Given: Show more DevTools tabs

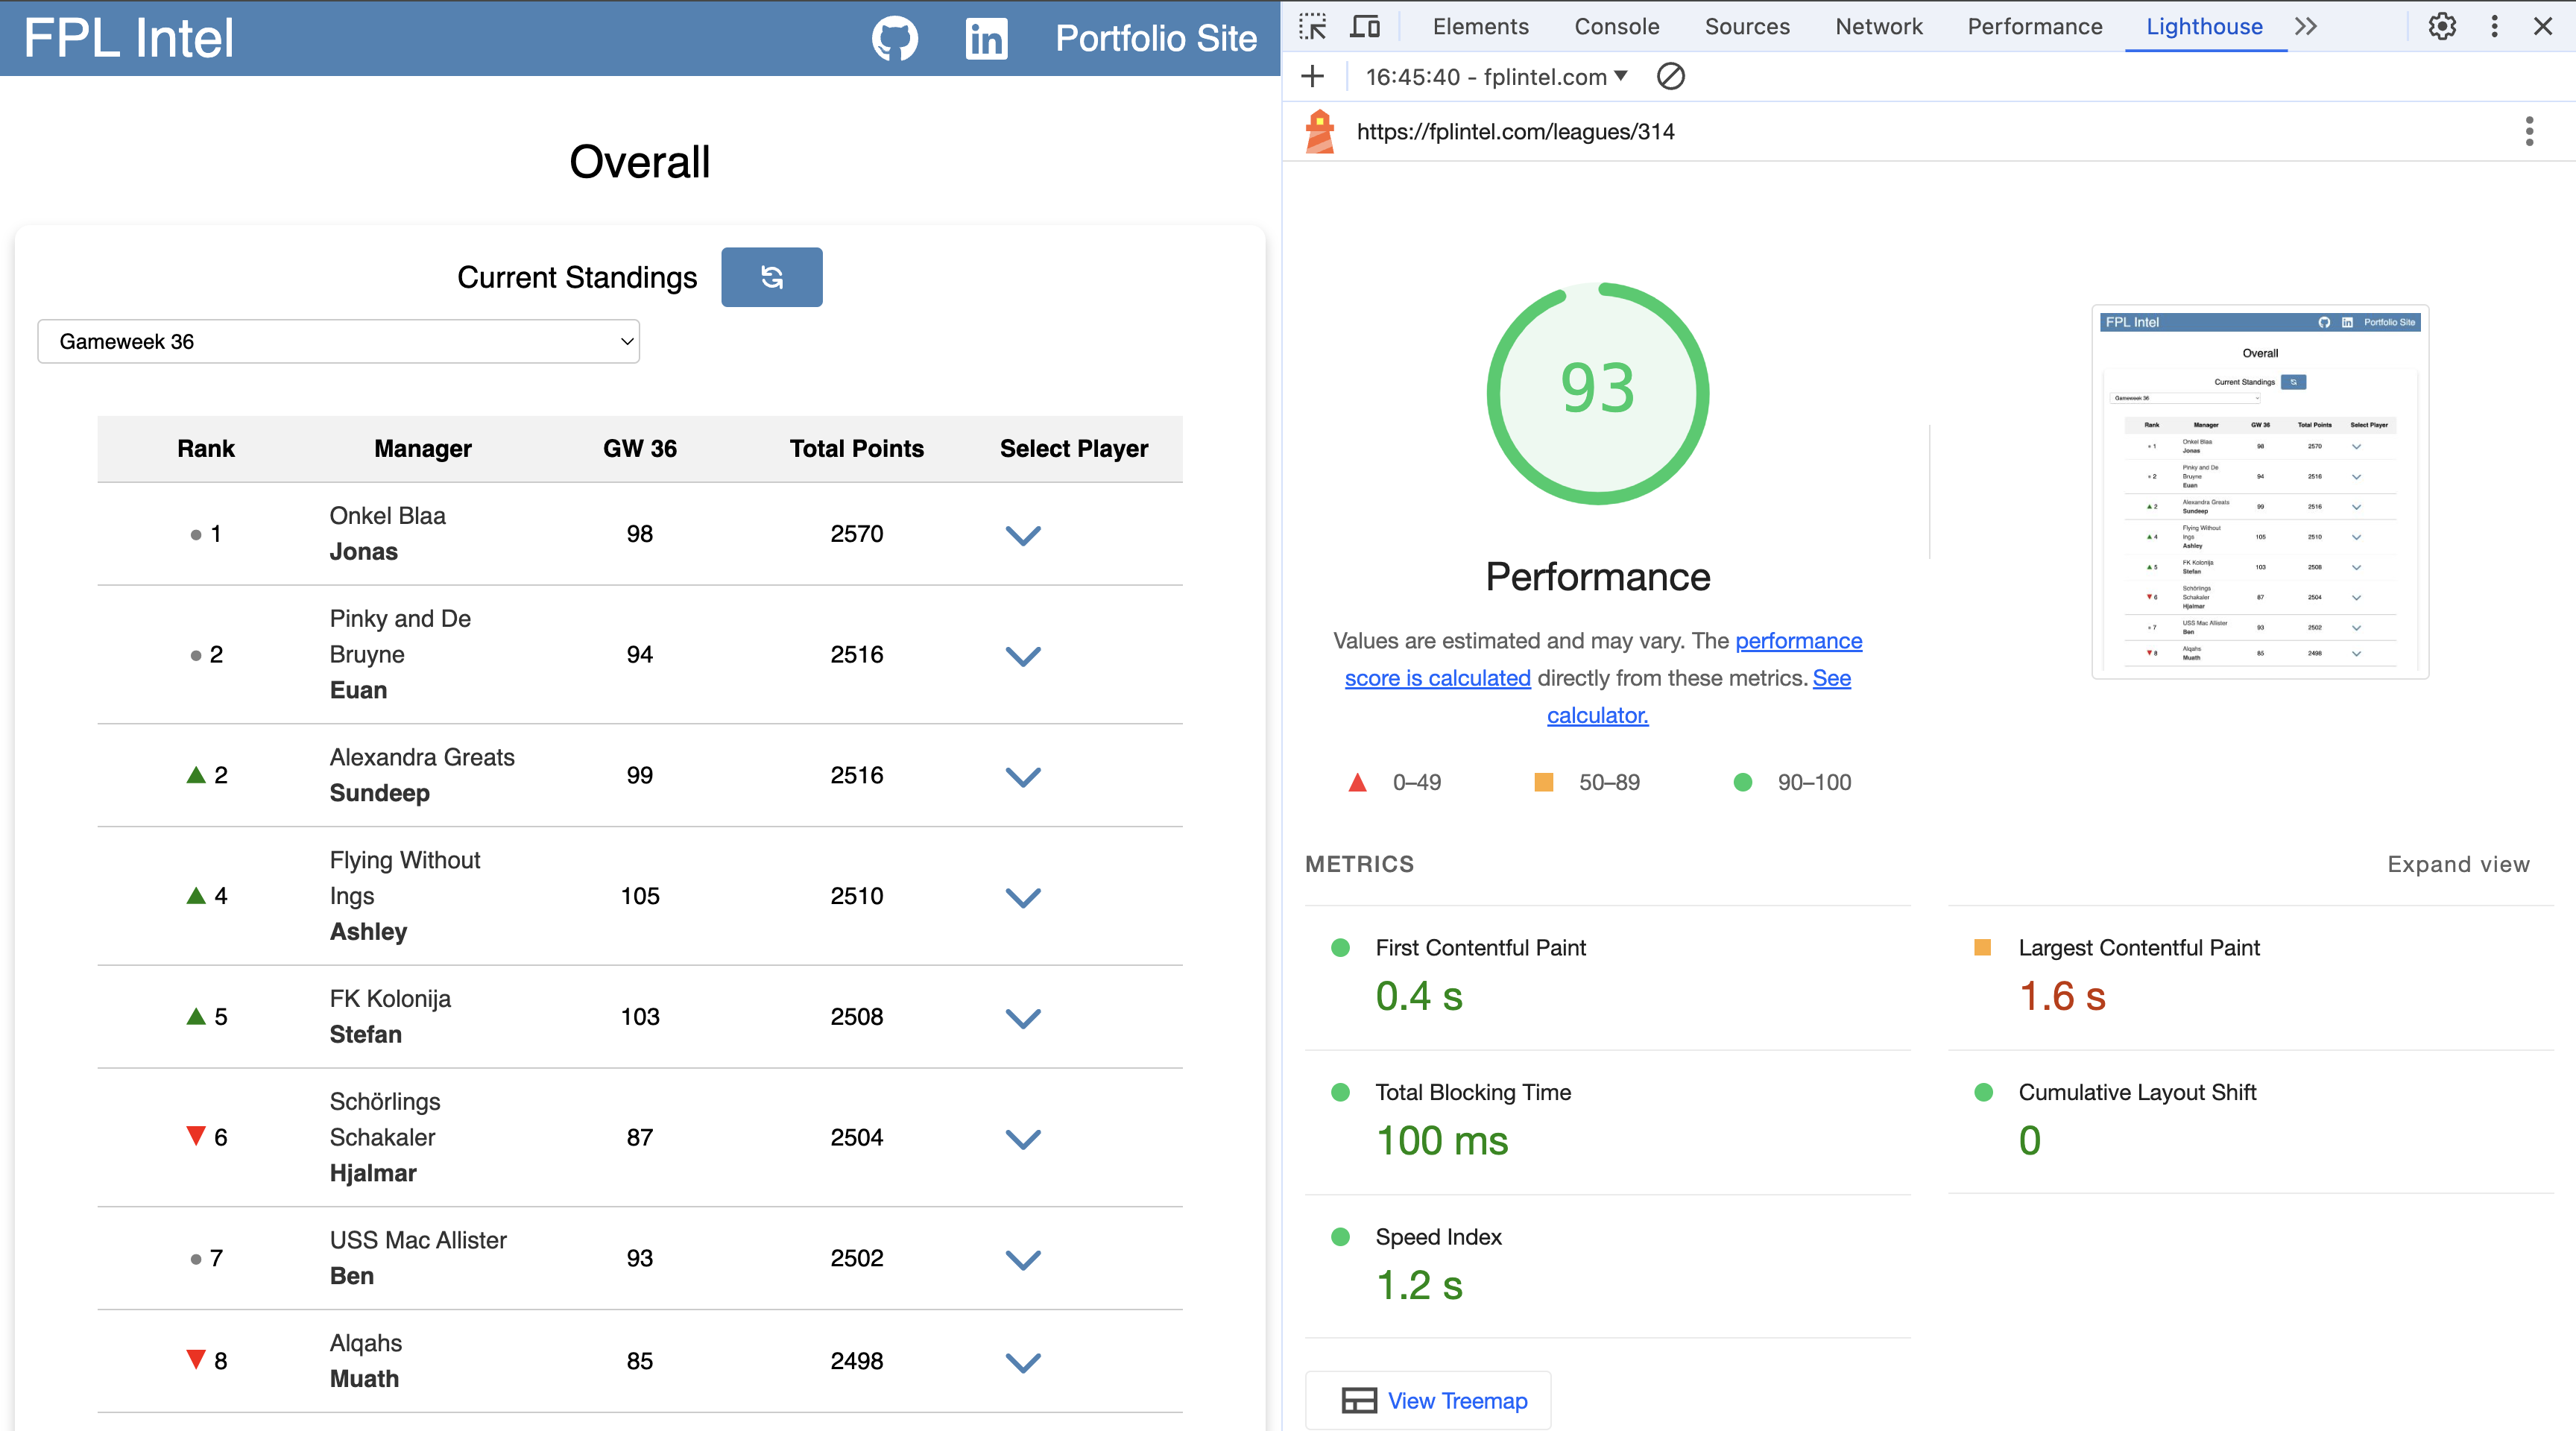Looking at the screenshot, I should pyautogui.click(x=2306, y=26).
